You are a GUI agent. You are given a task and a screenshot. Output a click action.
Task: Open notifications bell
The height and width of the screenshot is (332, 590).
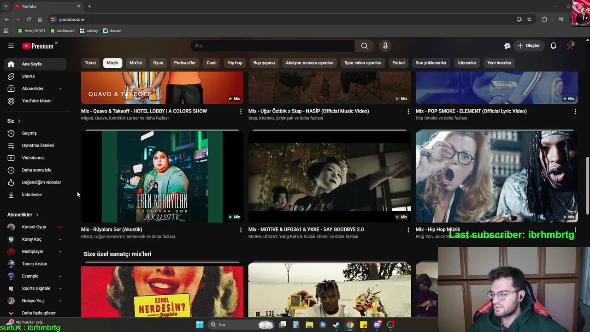point(554,46)
